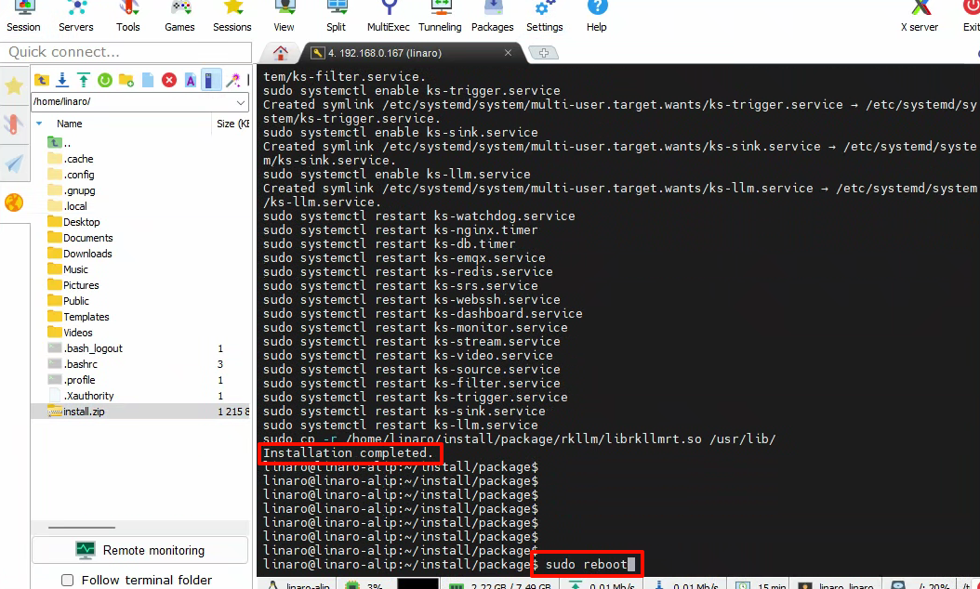Image resolution: width=980 pixels, height=589 pixels.
Task: Upload files to current folder icon
Action: point(84,80)
